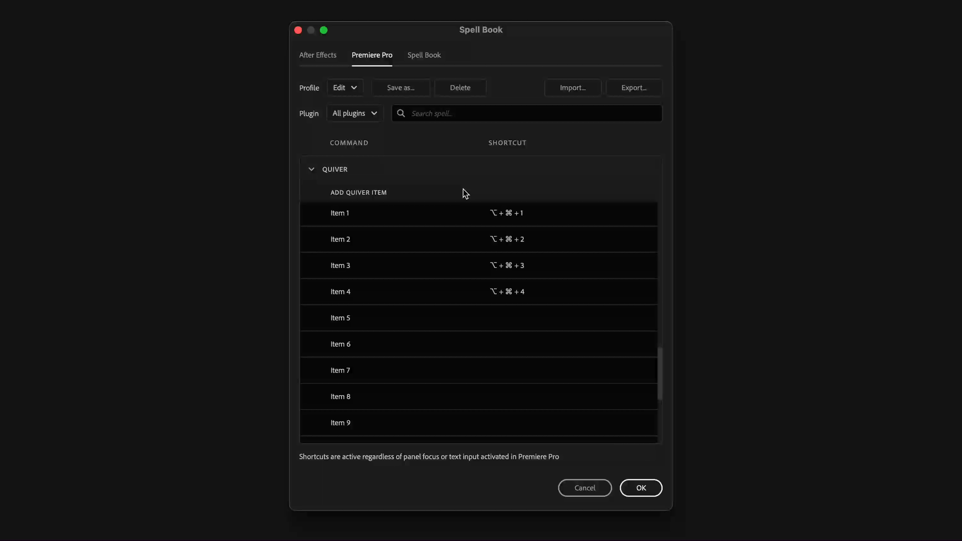This screenshot has height=541, width=962.
Task: Click the search magnifier icon
Action: [x=401, y=113]
